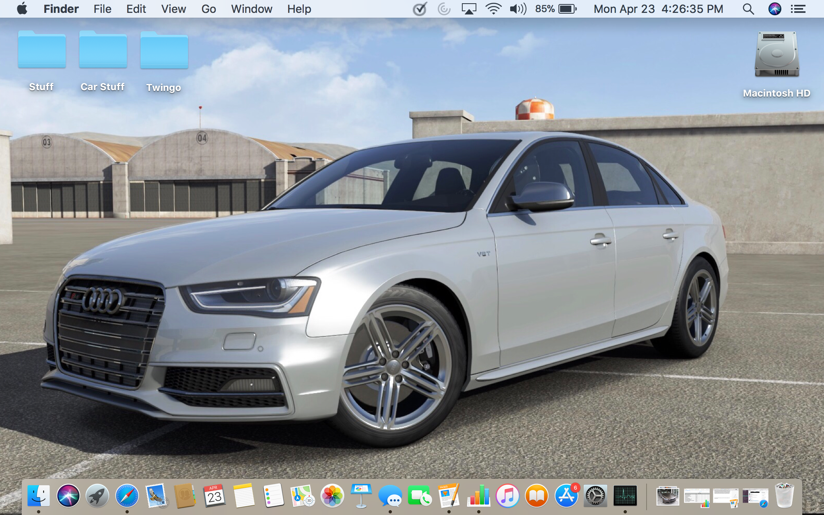Open the Go menu
The image size is (824, 515).
208,9
